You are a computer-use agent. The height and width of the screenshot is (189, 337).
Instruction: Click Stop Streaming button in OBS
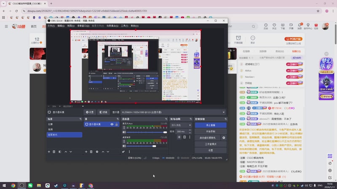(x=211, y=125)
